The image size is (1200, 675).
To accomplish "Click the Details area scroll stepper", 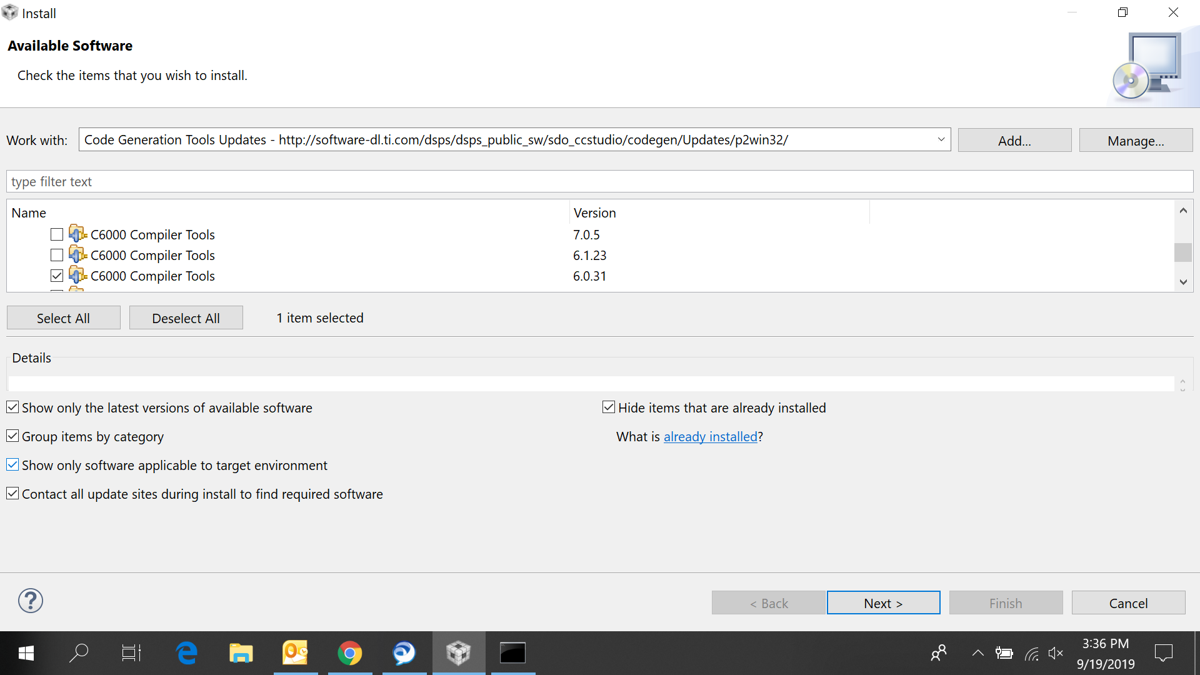I will (1182, 385).
